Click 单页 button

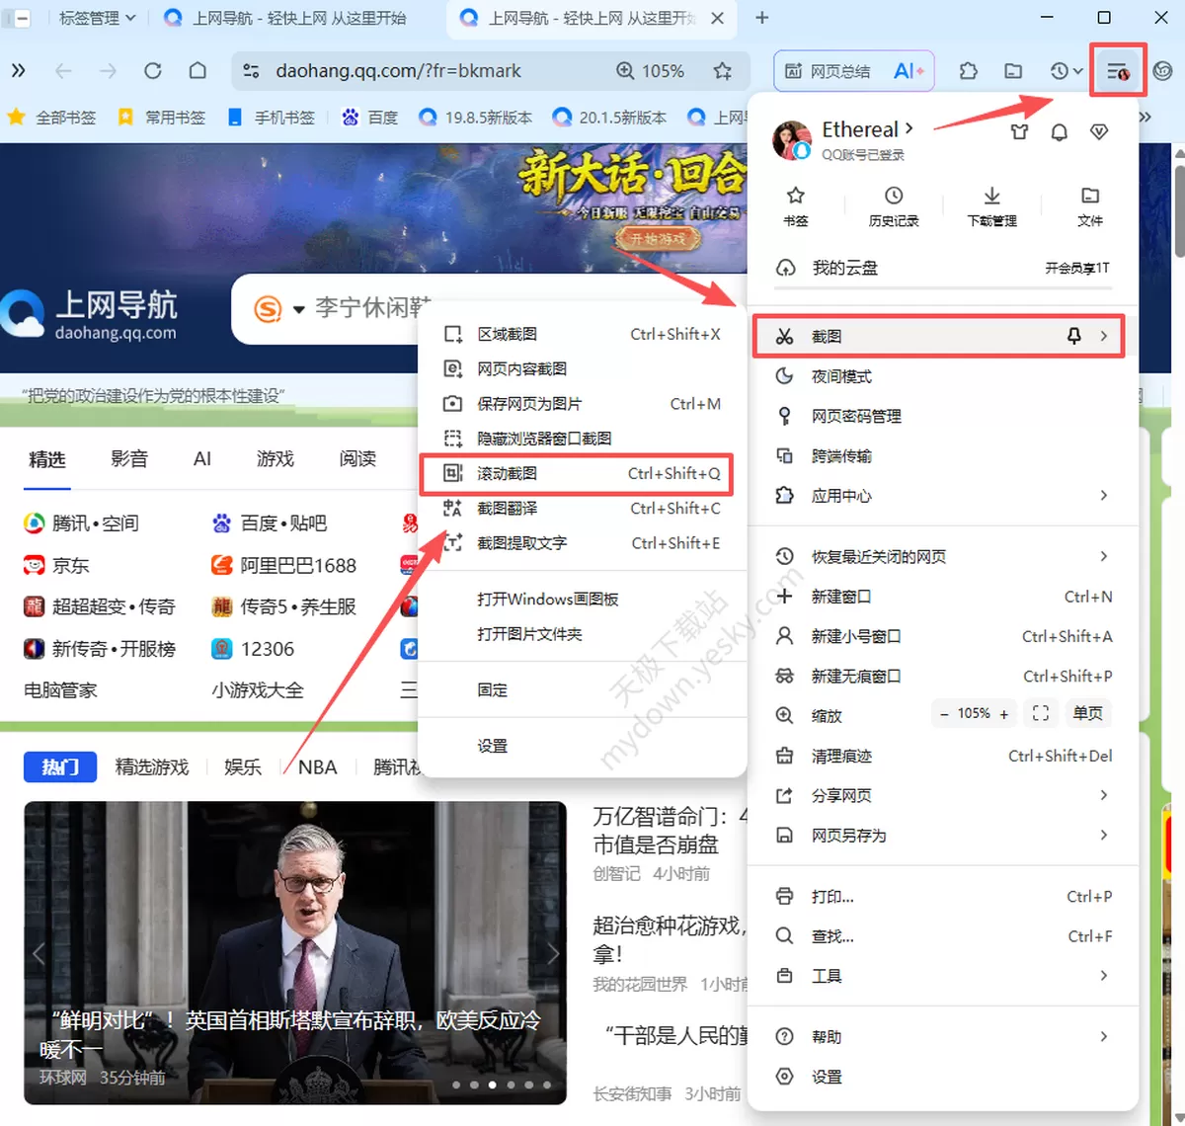click(1088, 713)
